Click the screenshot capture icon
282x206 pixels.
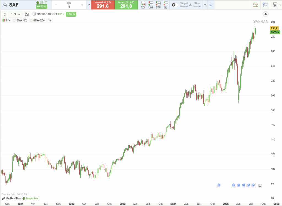265,5
